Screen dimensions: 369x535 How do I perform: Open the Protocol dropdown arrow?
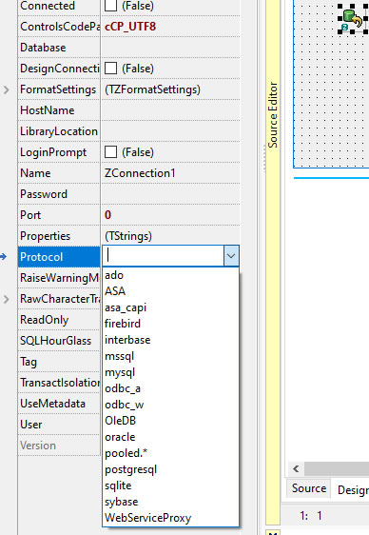231,256
